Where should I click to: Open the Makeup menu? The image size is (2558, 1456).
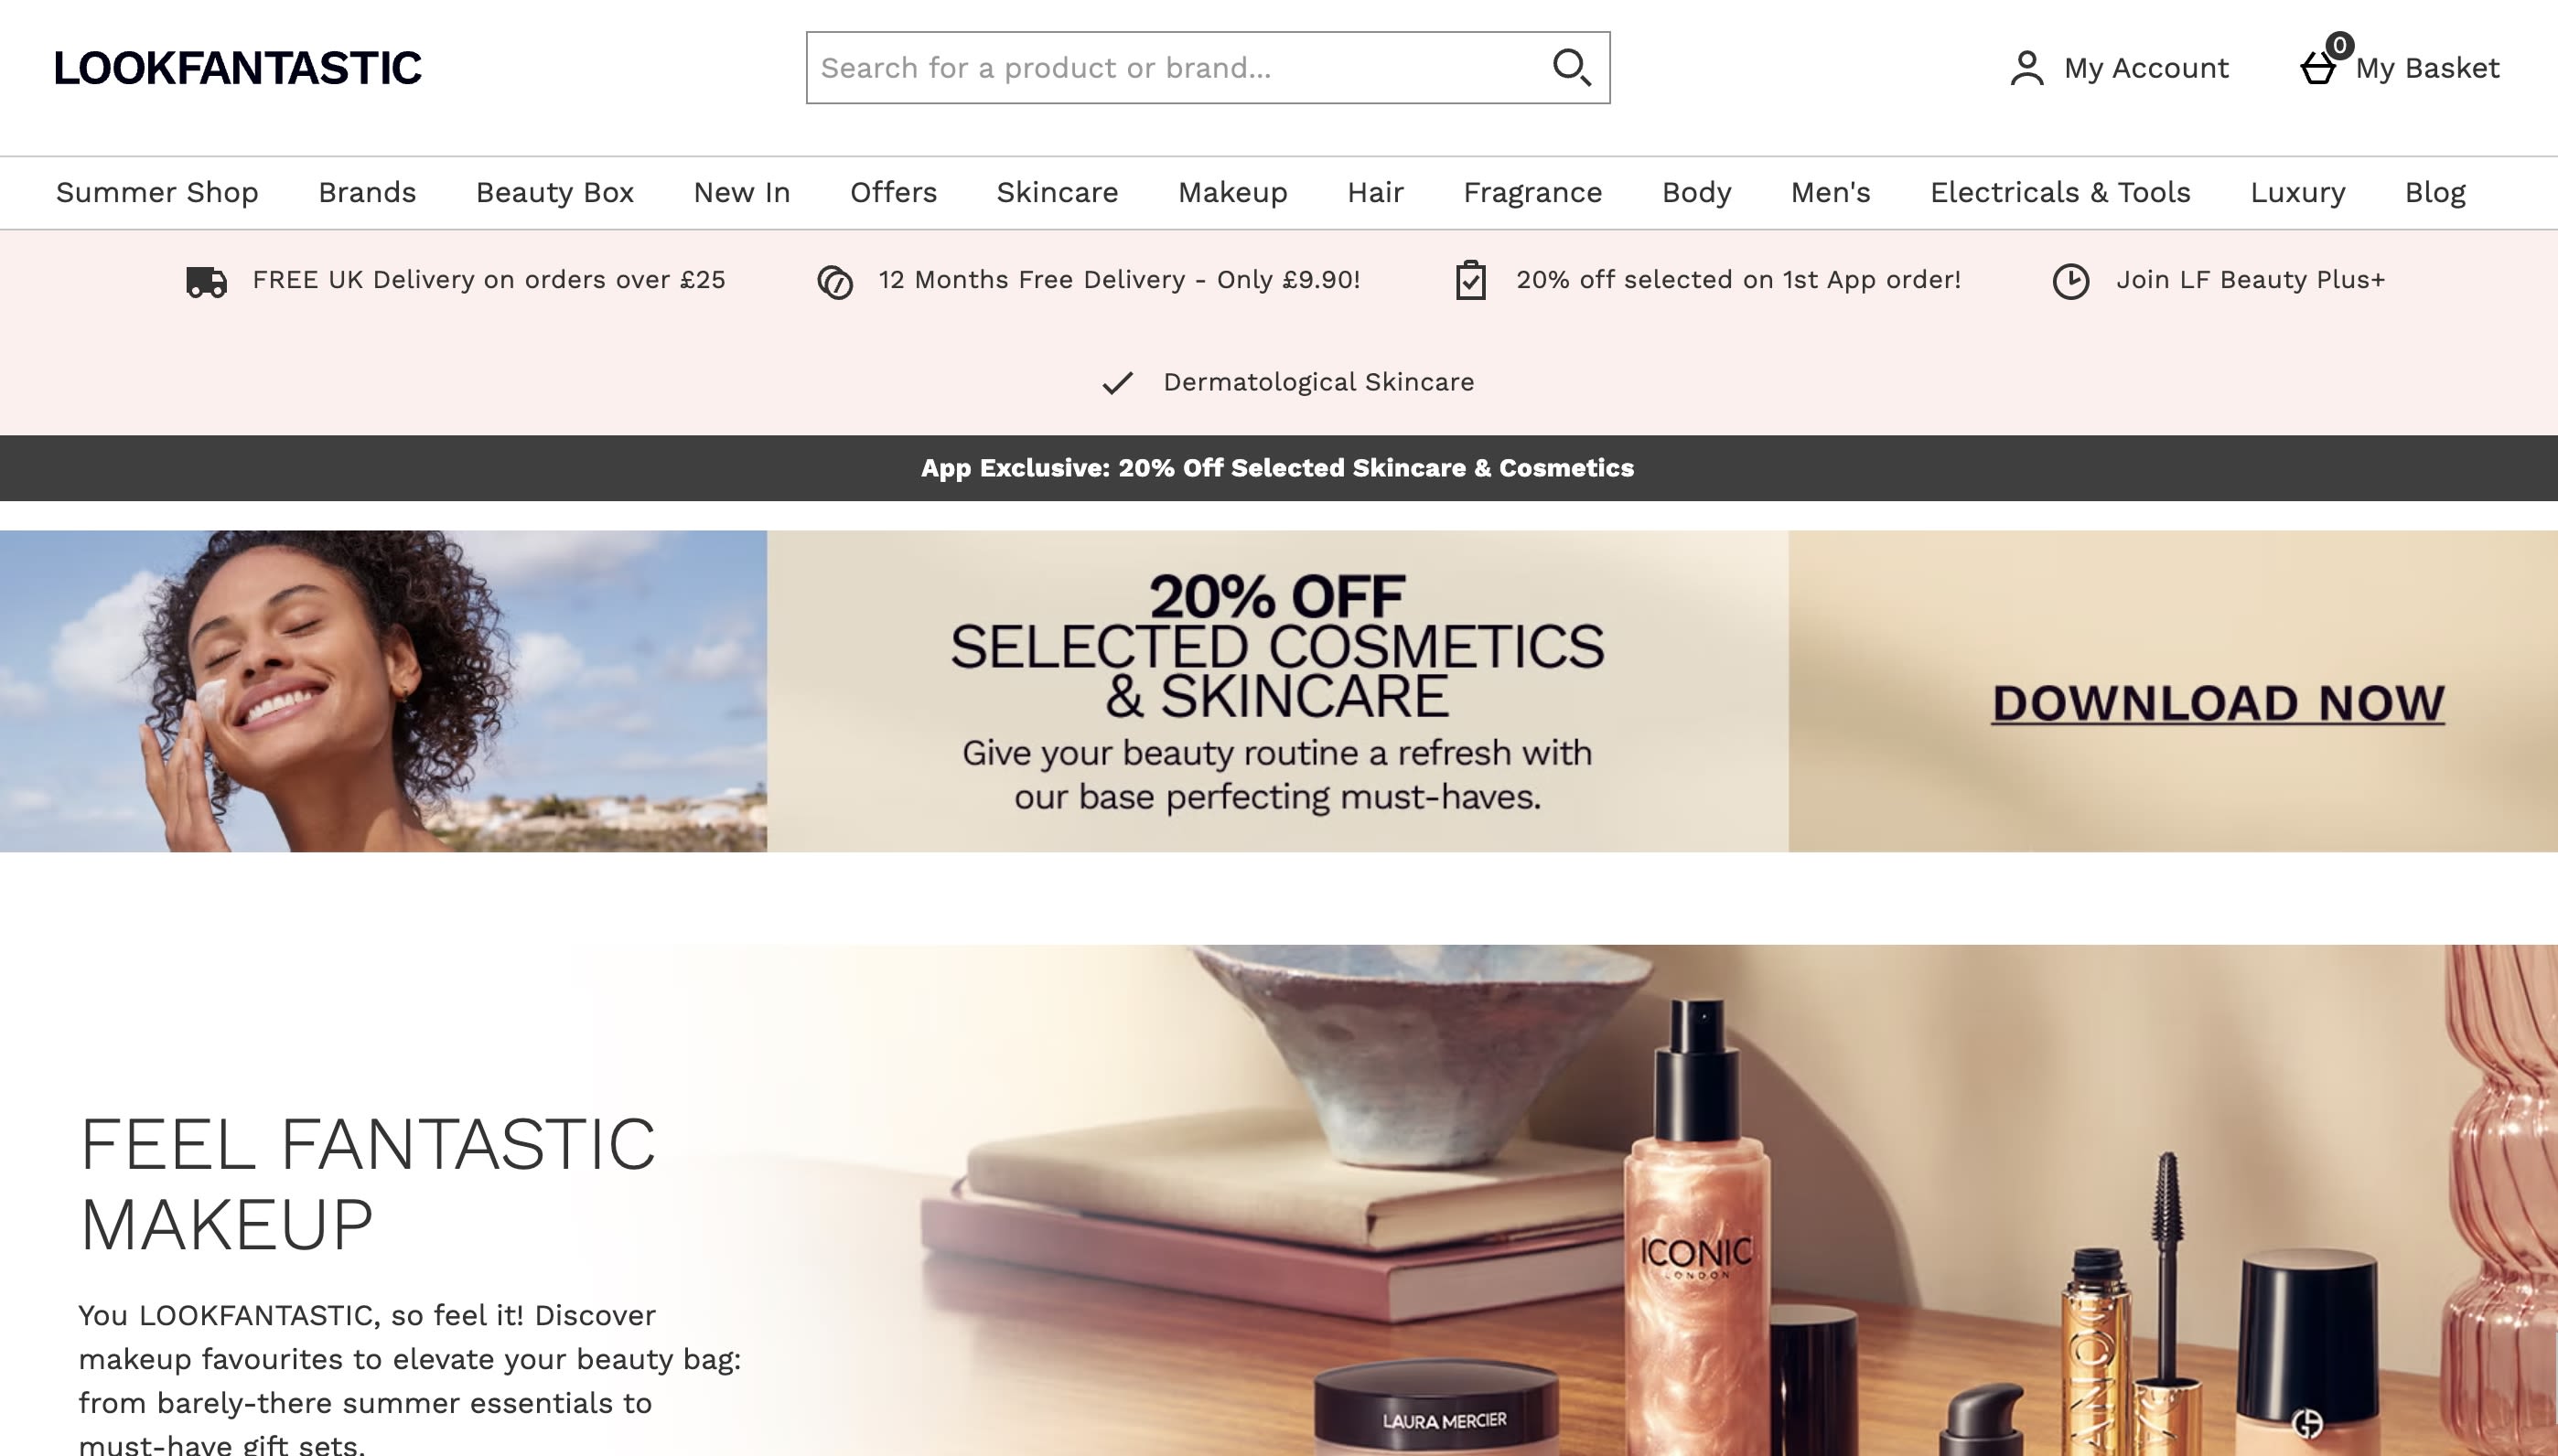(1232, 192)
